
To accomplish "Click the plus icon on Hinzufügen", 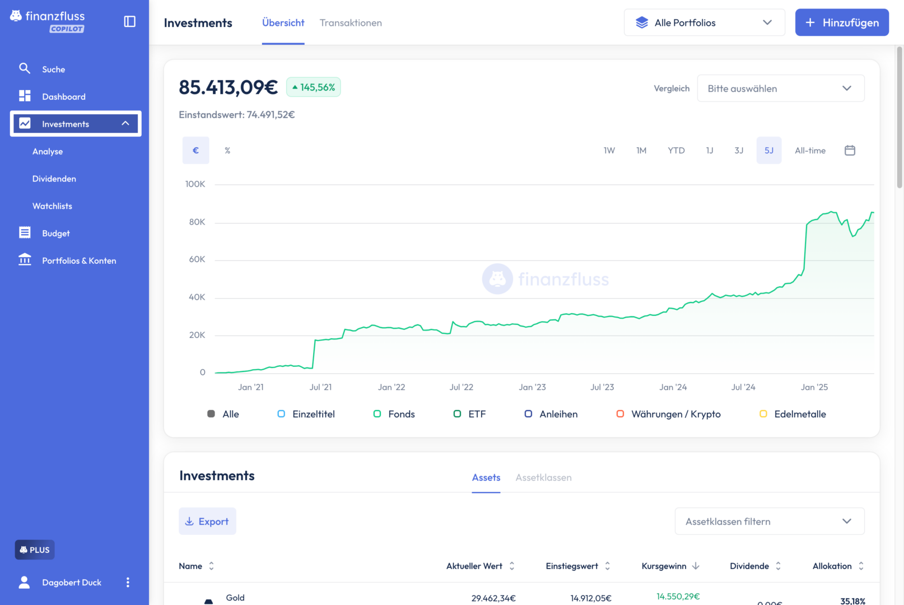I will (x=810, y=22).
